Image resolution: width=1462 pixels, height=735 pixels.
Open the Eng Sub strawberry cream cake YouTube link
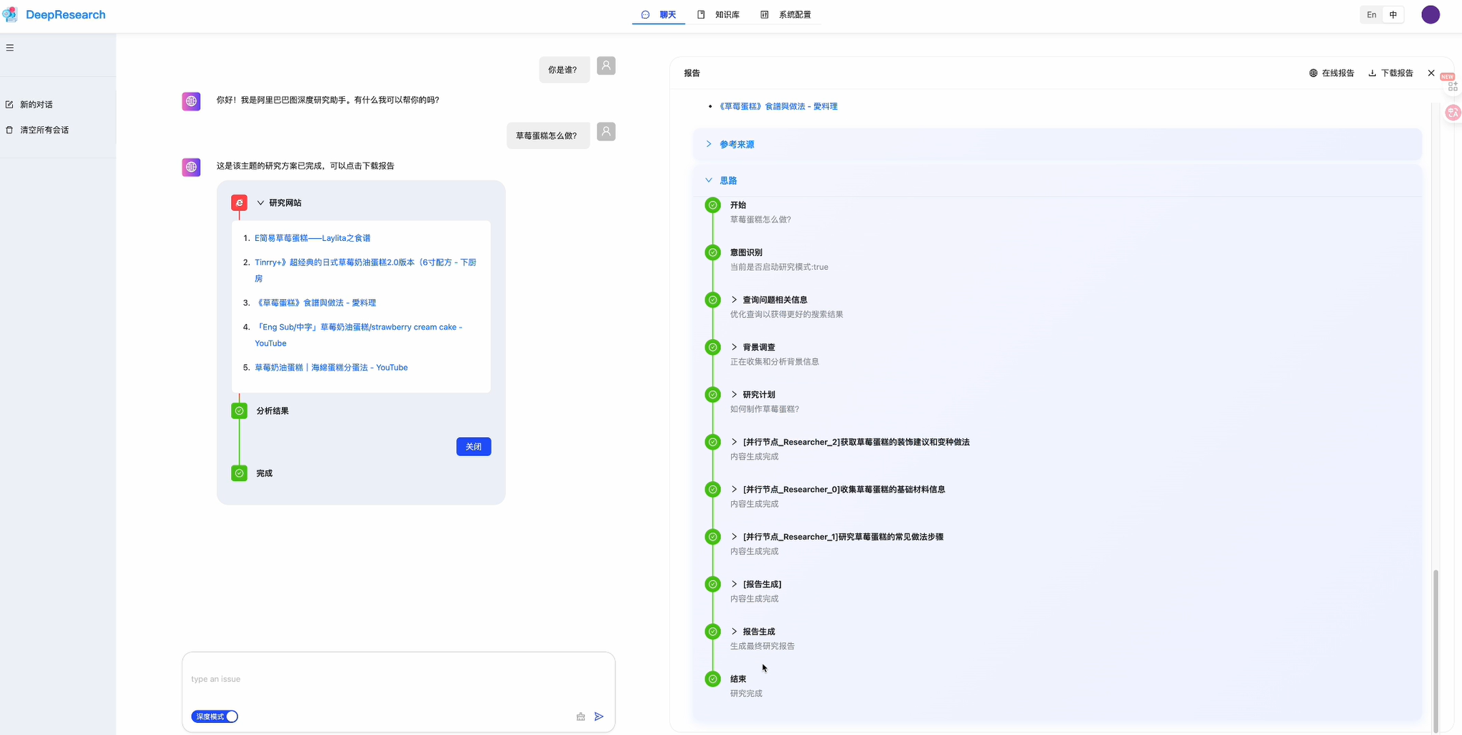coord(359,335)
